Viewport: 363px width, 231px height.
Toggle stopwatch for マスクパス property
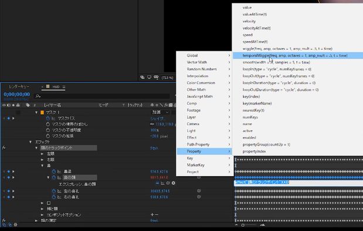coord(48,118)
